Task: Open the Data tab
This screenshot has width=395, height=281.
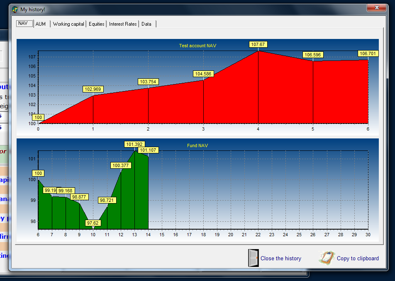Action: [x=146, y=24]
